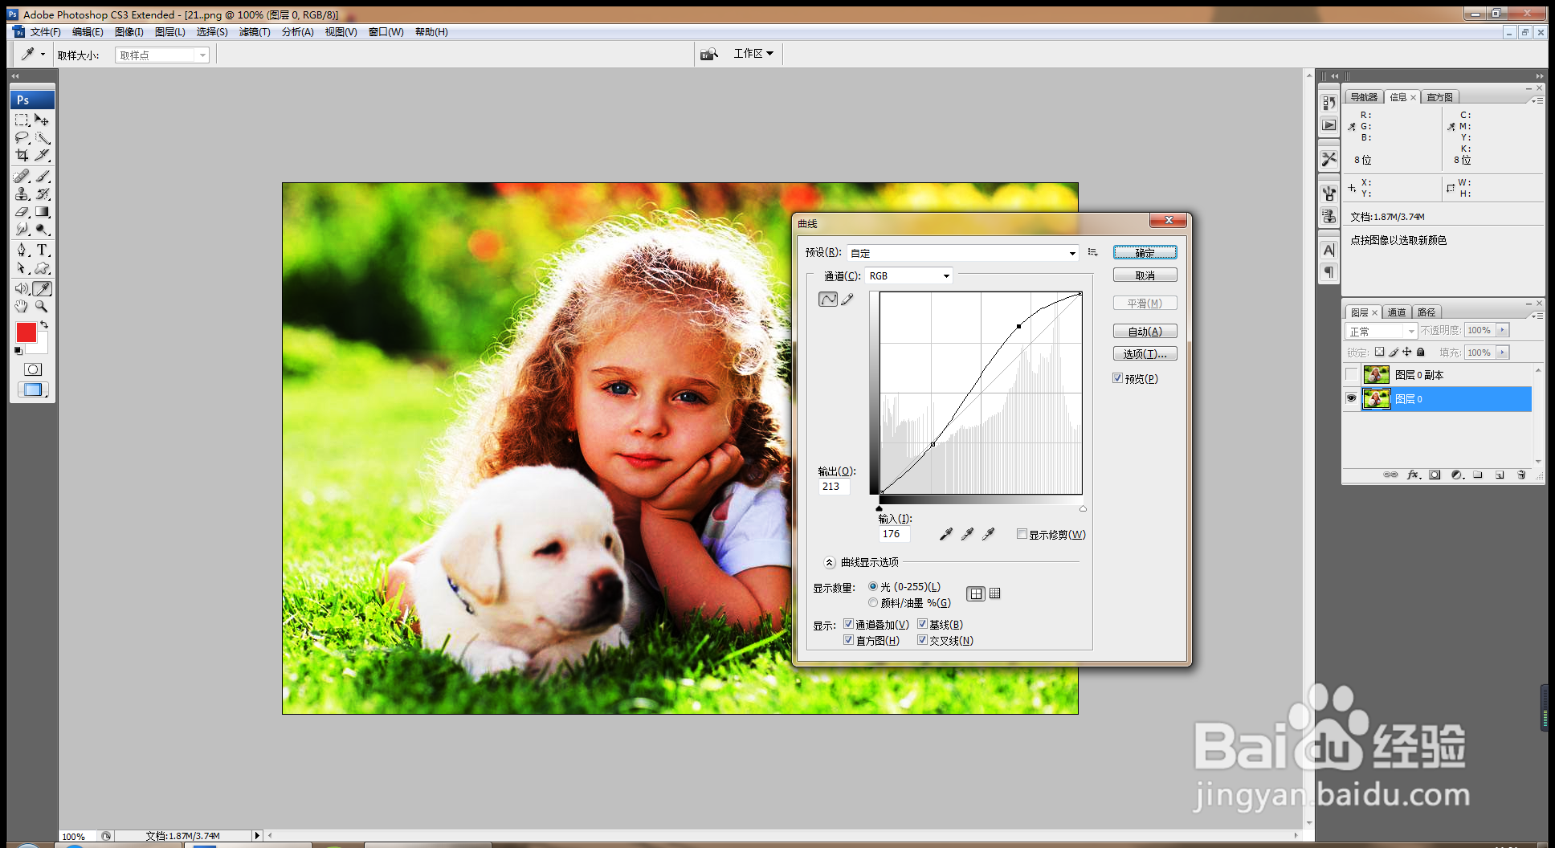Viewport: 1555px width, 848px height.
Task: Open the 文件(F) menu
Action: coord(45,32)
